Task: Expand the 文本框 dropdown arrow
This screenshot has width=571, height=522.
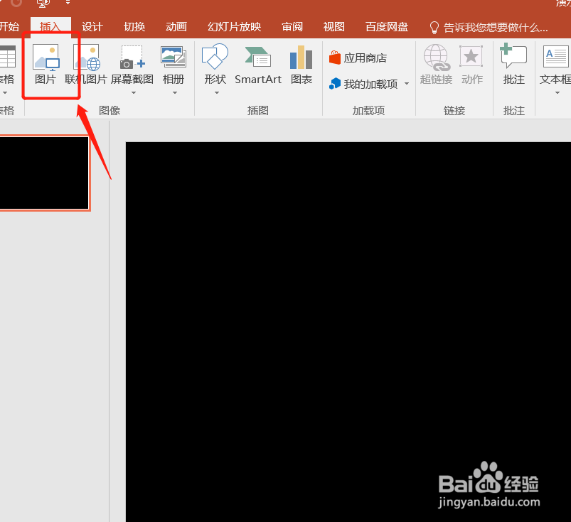Action: point(557,93)
